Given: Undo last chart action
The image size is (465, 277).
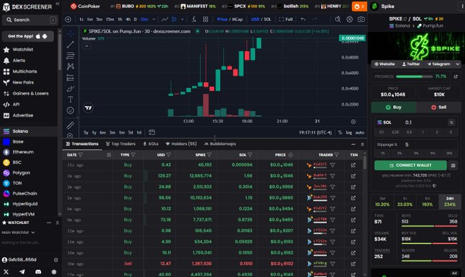Looking at the screenshot, I should [x=303, y=19].
